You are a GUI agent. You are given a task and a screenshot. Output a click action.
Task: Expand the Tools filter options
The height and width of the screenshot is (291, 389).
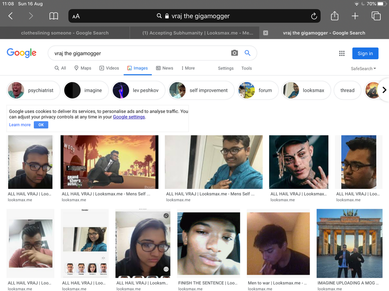tap(247, 68)
